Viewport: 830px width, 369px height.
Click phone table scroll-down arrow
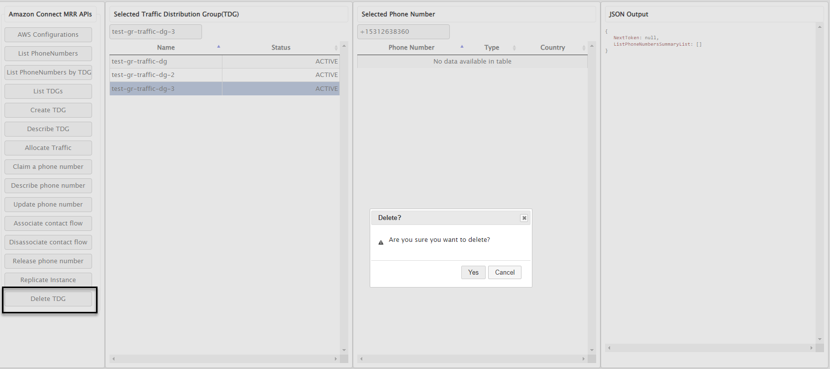(592, 350)
